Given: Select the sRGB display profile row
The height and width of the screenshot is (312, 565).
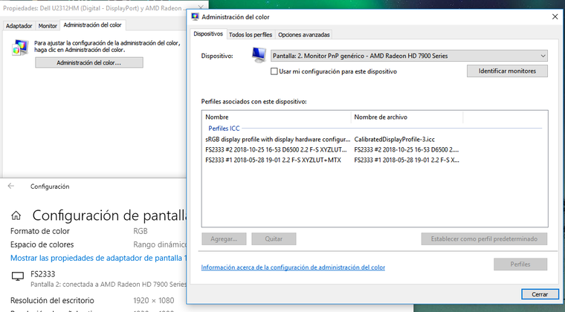Looking at the screenshot, I should 375,139.
